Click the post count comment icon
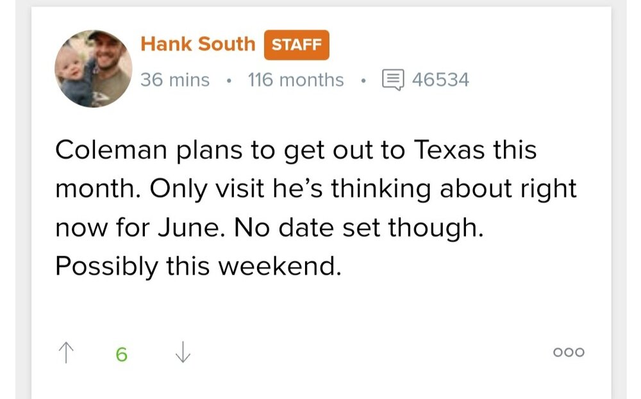The width and height of the screenshot is (641, 399). [x=393, y=80]
